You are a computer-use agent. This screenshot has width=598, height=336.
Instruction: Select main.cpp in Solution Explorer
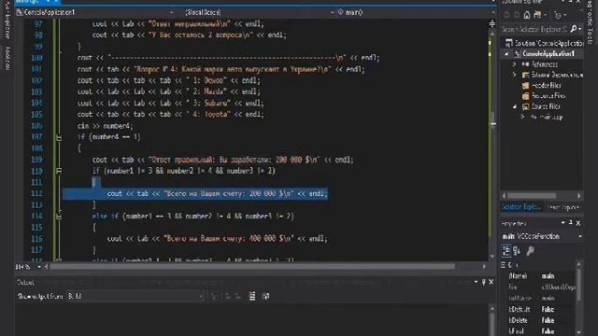click(x=546, y=118)
